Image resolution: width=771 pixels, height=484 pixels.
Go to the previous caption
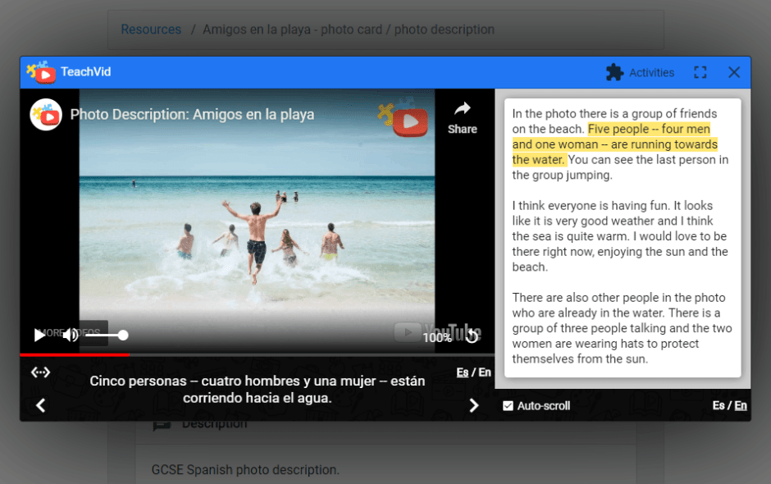tap(40, 404)
